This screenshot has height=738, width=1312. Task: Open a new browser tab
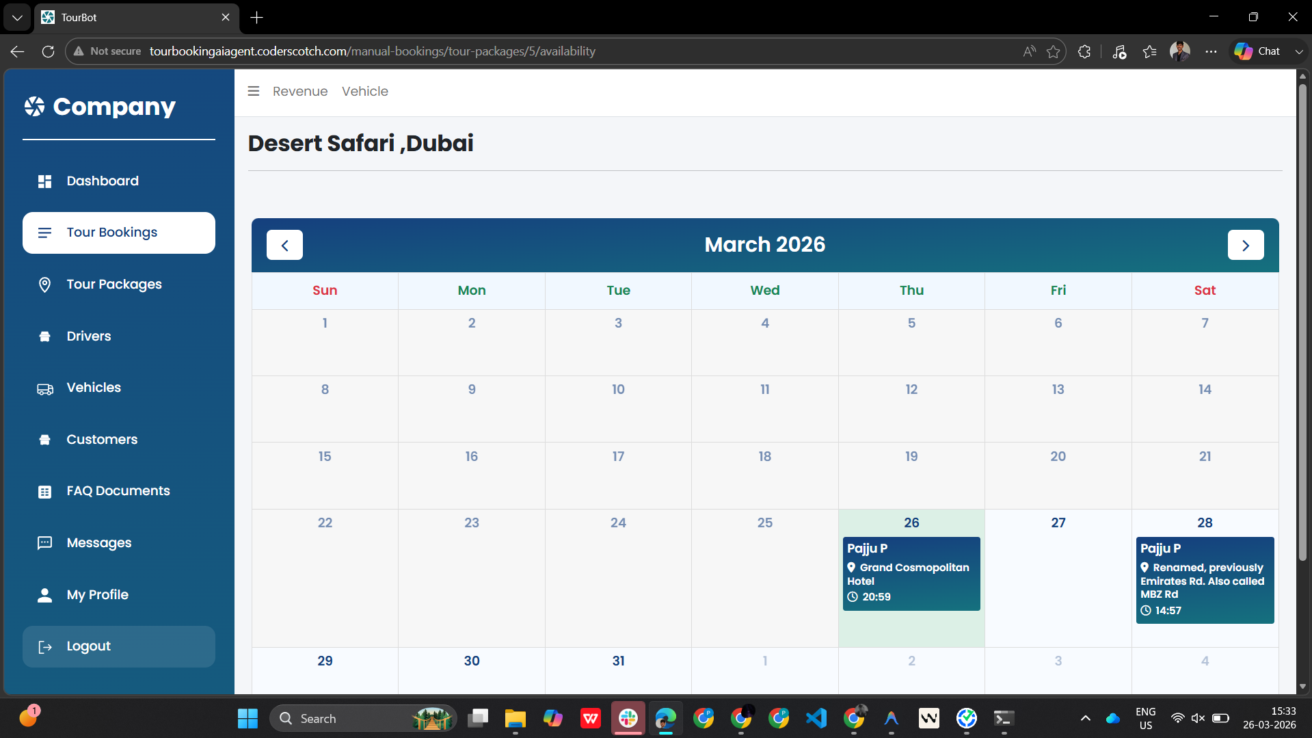pyautogui.click(x=257, y=17)
